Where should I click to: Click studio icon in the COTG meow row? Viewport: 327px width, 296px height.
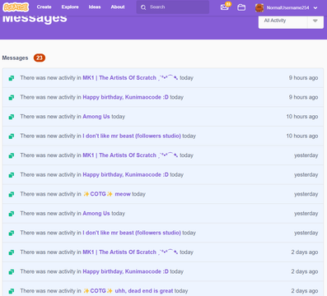pos(12,194)
